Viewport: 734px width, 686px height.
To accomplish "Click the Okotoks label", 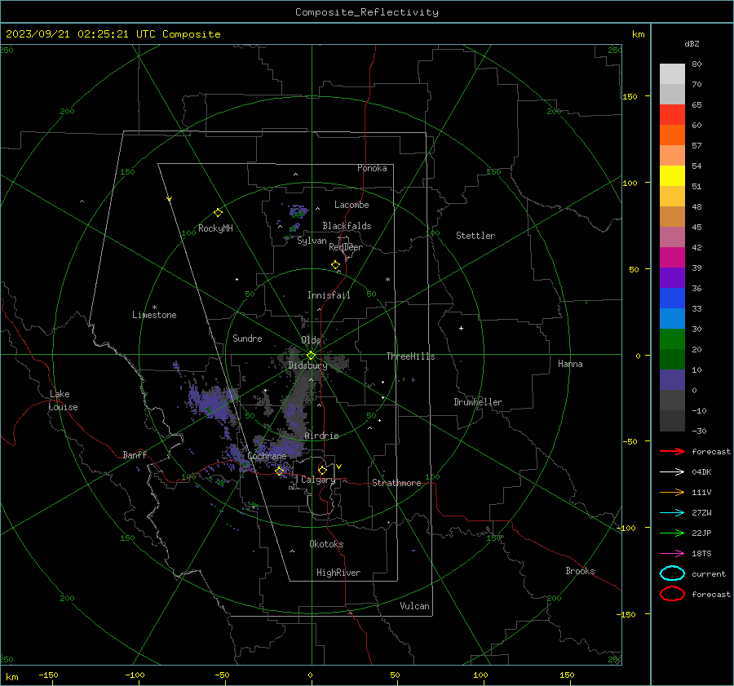I will [326, 544].
